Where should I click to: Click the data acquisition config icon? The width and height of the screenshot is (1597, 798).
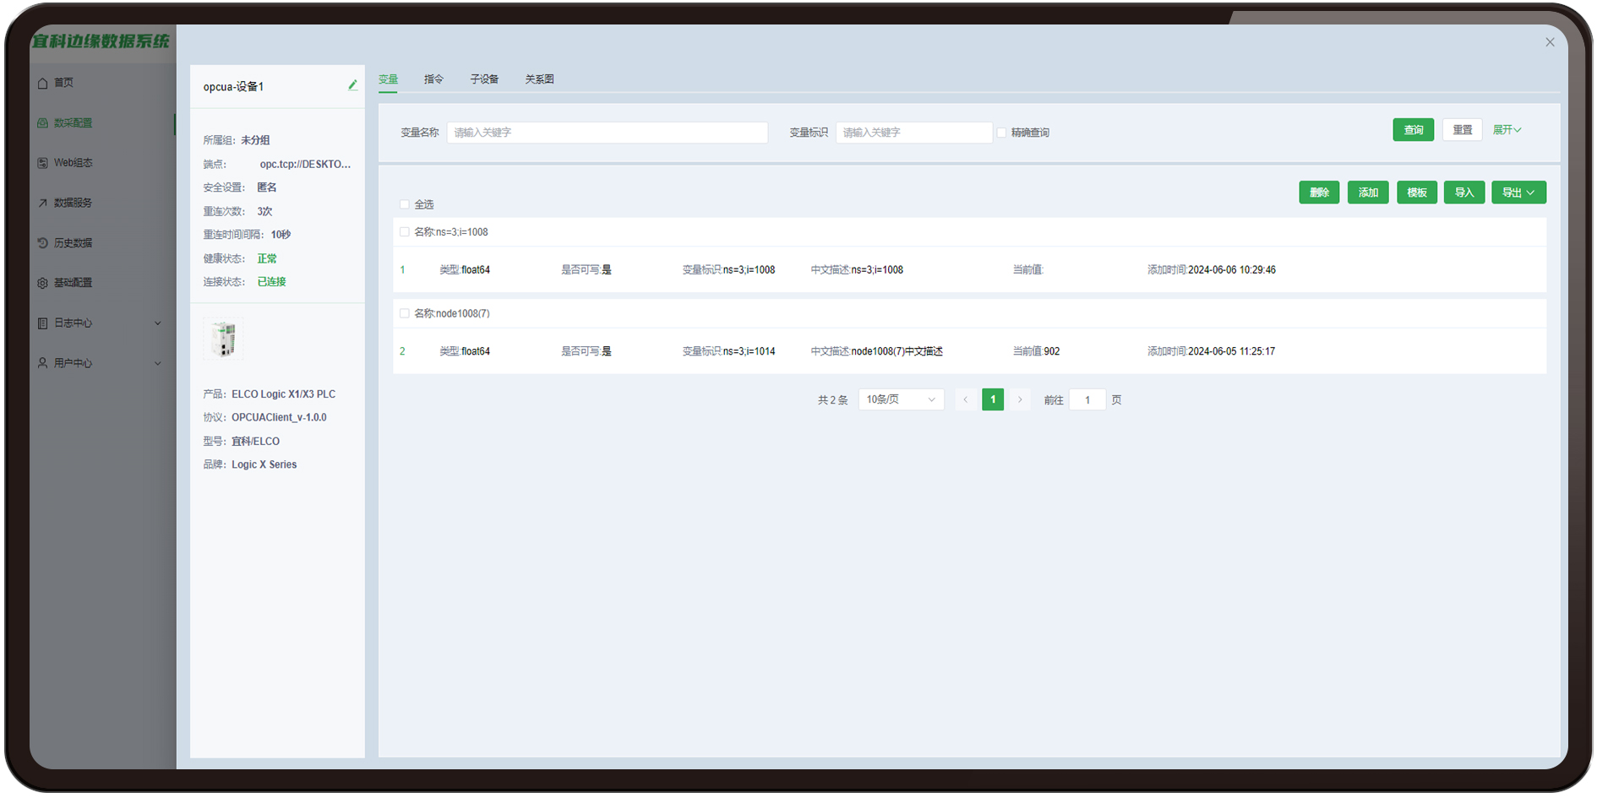tap(43, 123)
